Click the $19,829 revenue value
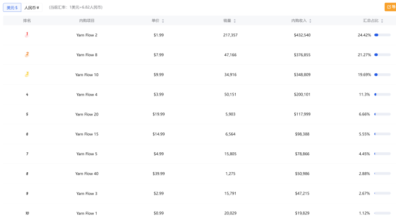The image size is (396, 220). point(302,213)
